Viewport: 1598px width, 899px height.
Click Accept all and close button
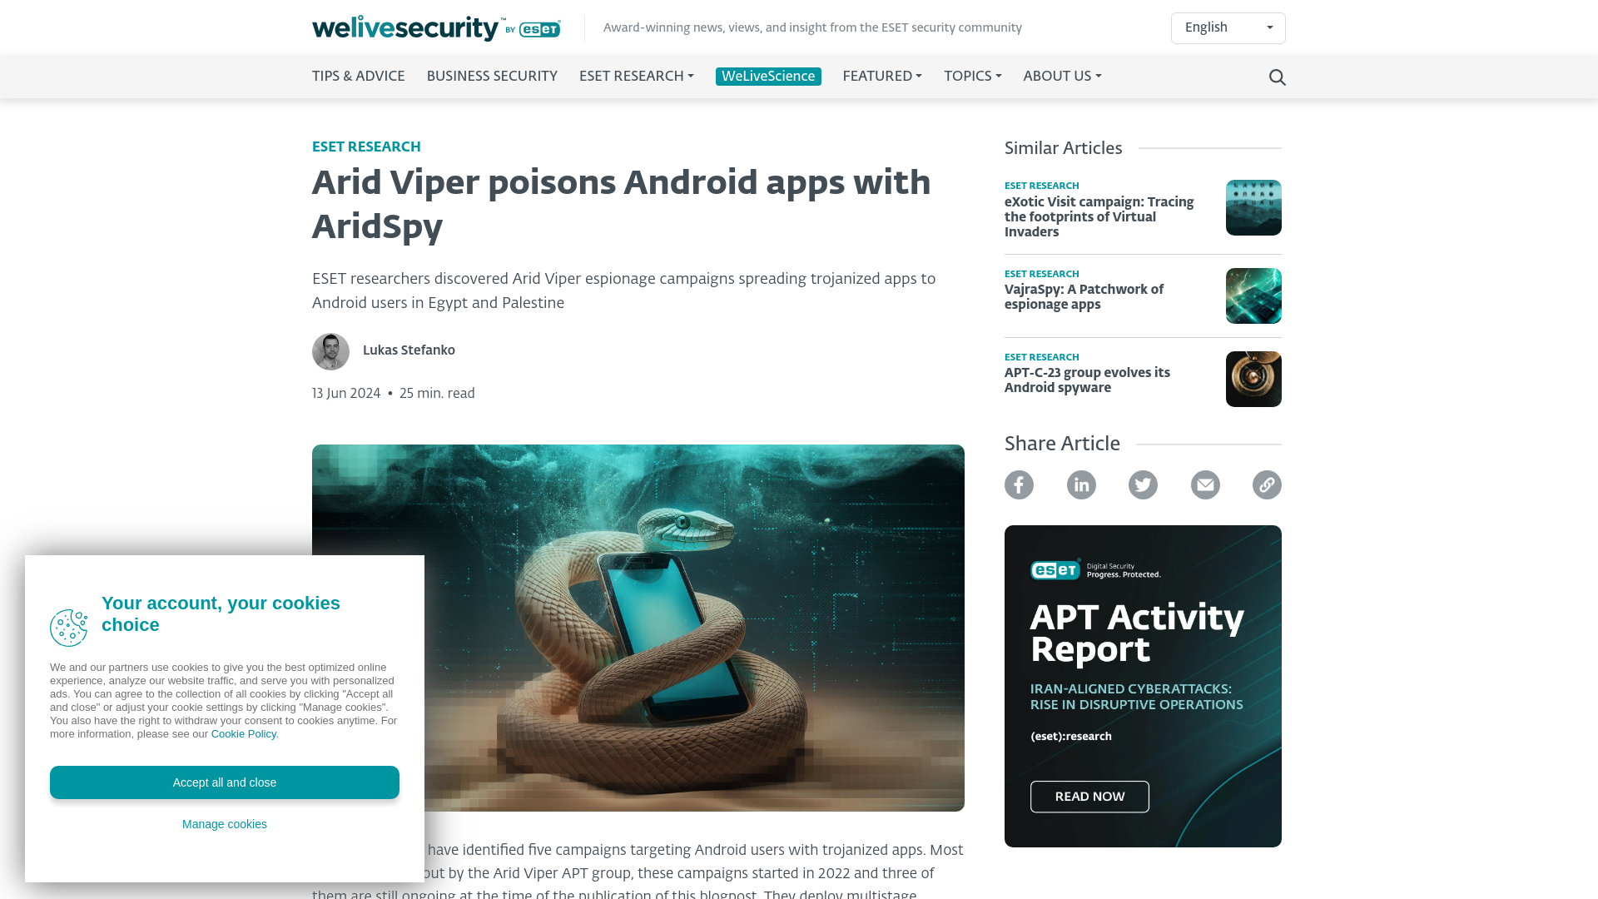(225, 782)
